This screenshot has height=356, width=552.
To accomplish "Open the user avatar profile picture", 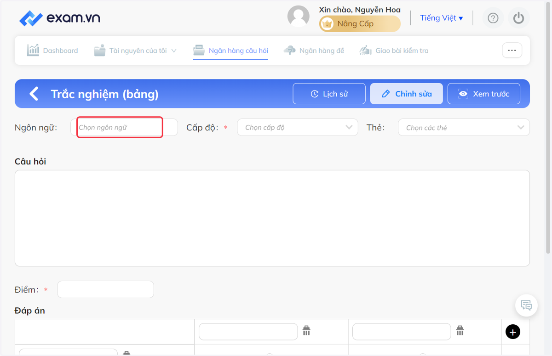I will tap(299, 17).
